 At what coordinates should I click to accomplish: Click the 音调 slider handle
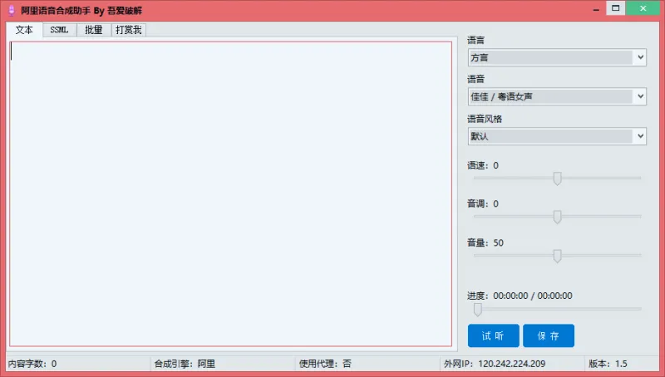(557, 217)
